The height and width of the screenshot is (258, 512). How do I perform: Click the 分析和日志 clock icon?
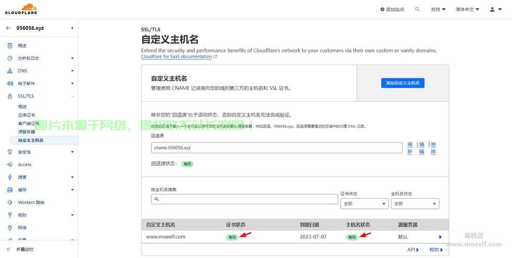(x=10, y=58)
